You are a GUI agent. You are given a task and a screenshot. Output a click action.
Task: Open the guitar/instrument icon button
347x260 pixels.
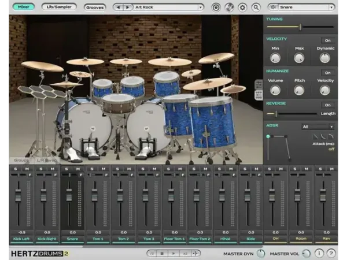[x=229, y=8]
